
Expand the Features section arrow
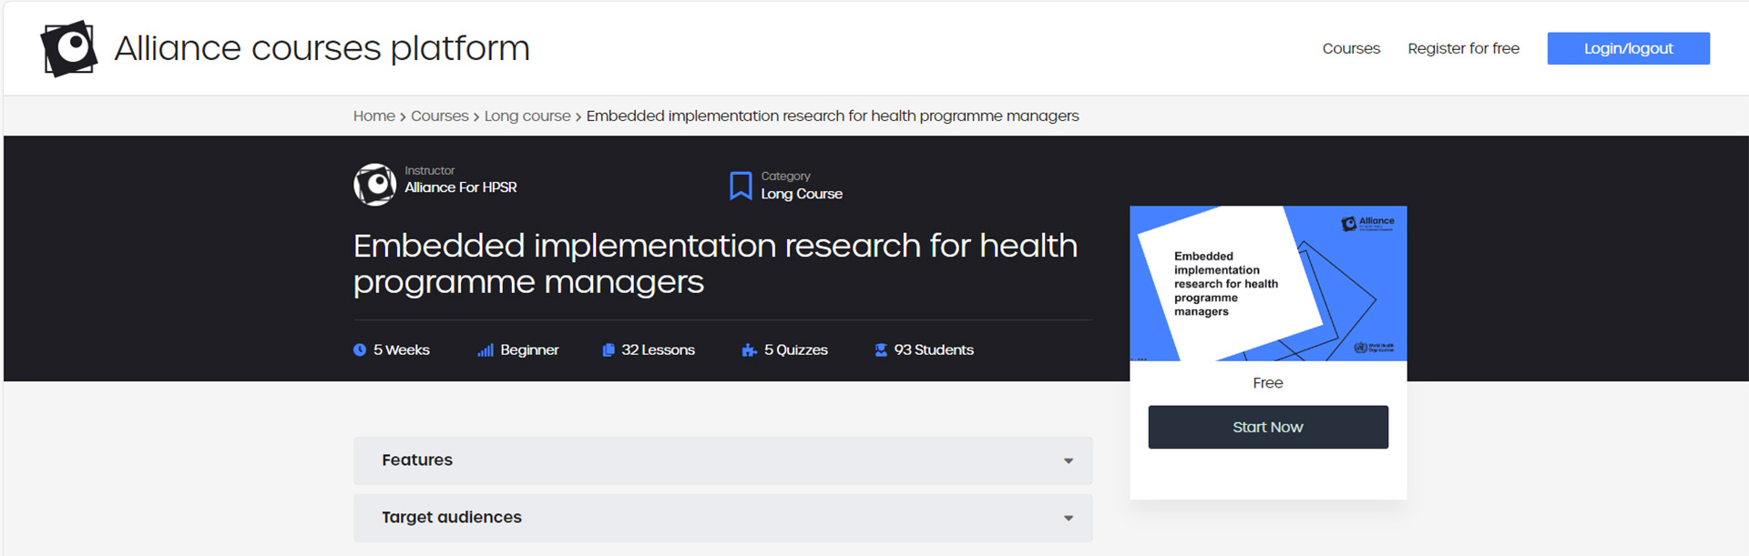(1069, 461)
